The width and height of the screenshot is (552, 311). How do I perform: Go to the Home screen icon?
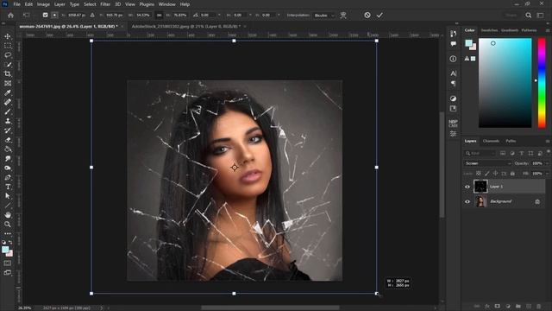pyautogui.click(x=10, y=16)
